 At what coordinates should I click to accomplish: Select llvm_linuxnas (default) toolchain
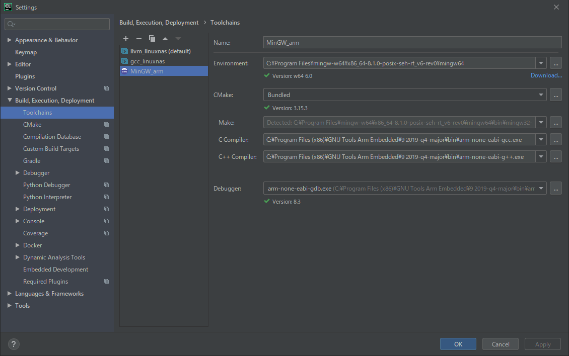click(x=164, y=51)
